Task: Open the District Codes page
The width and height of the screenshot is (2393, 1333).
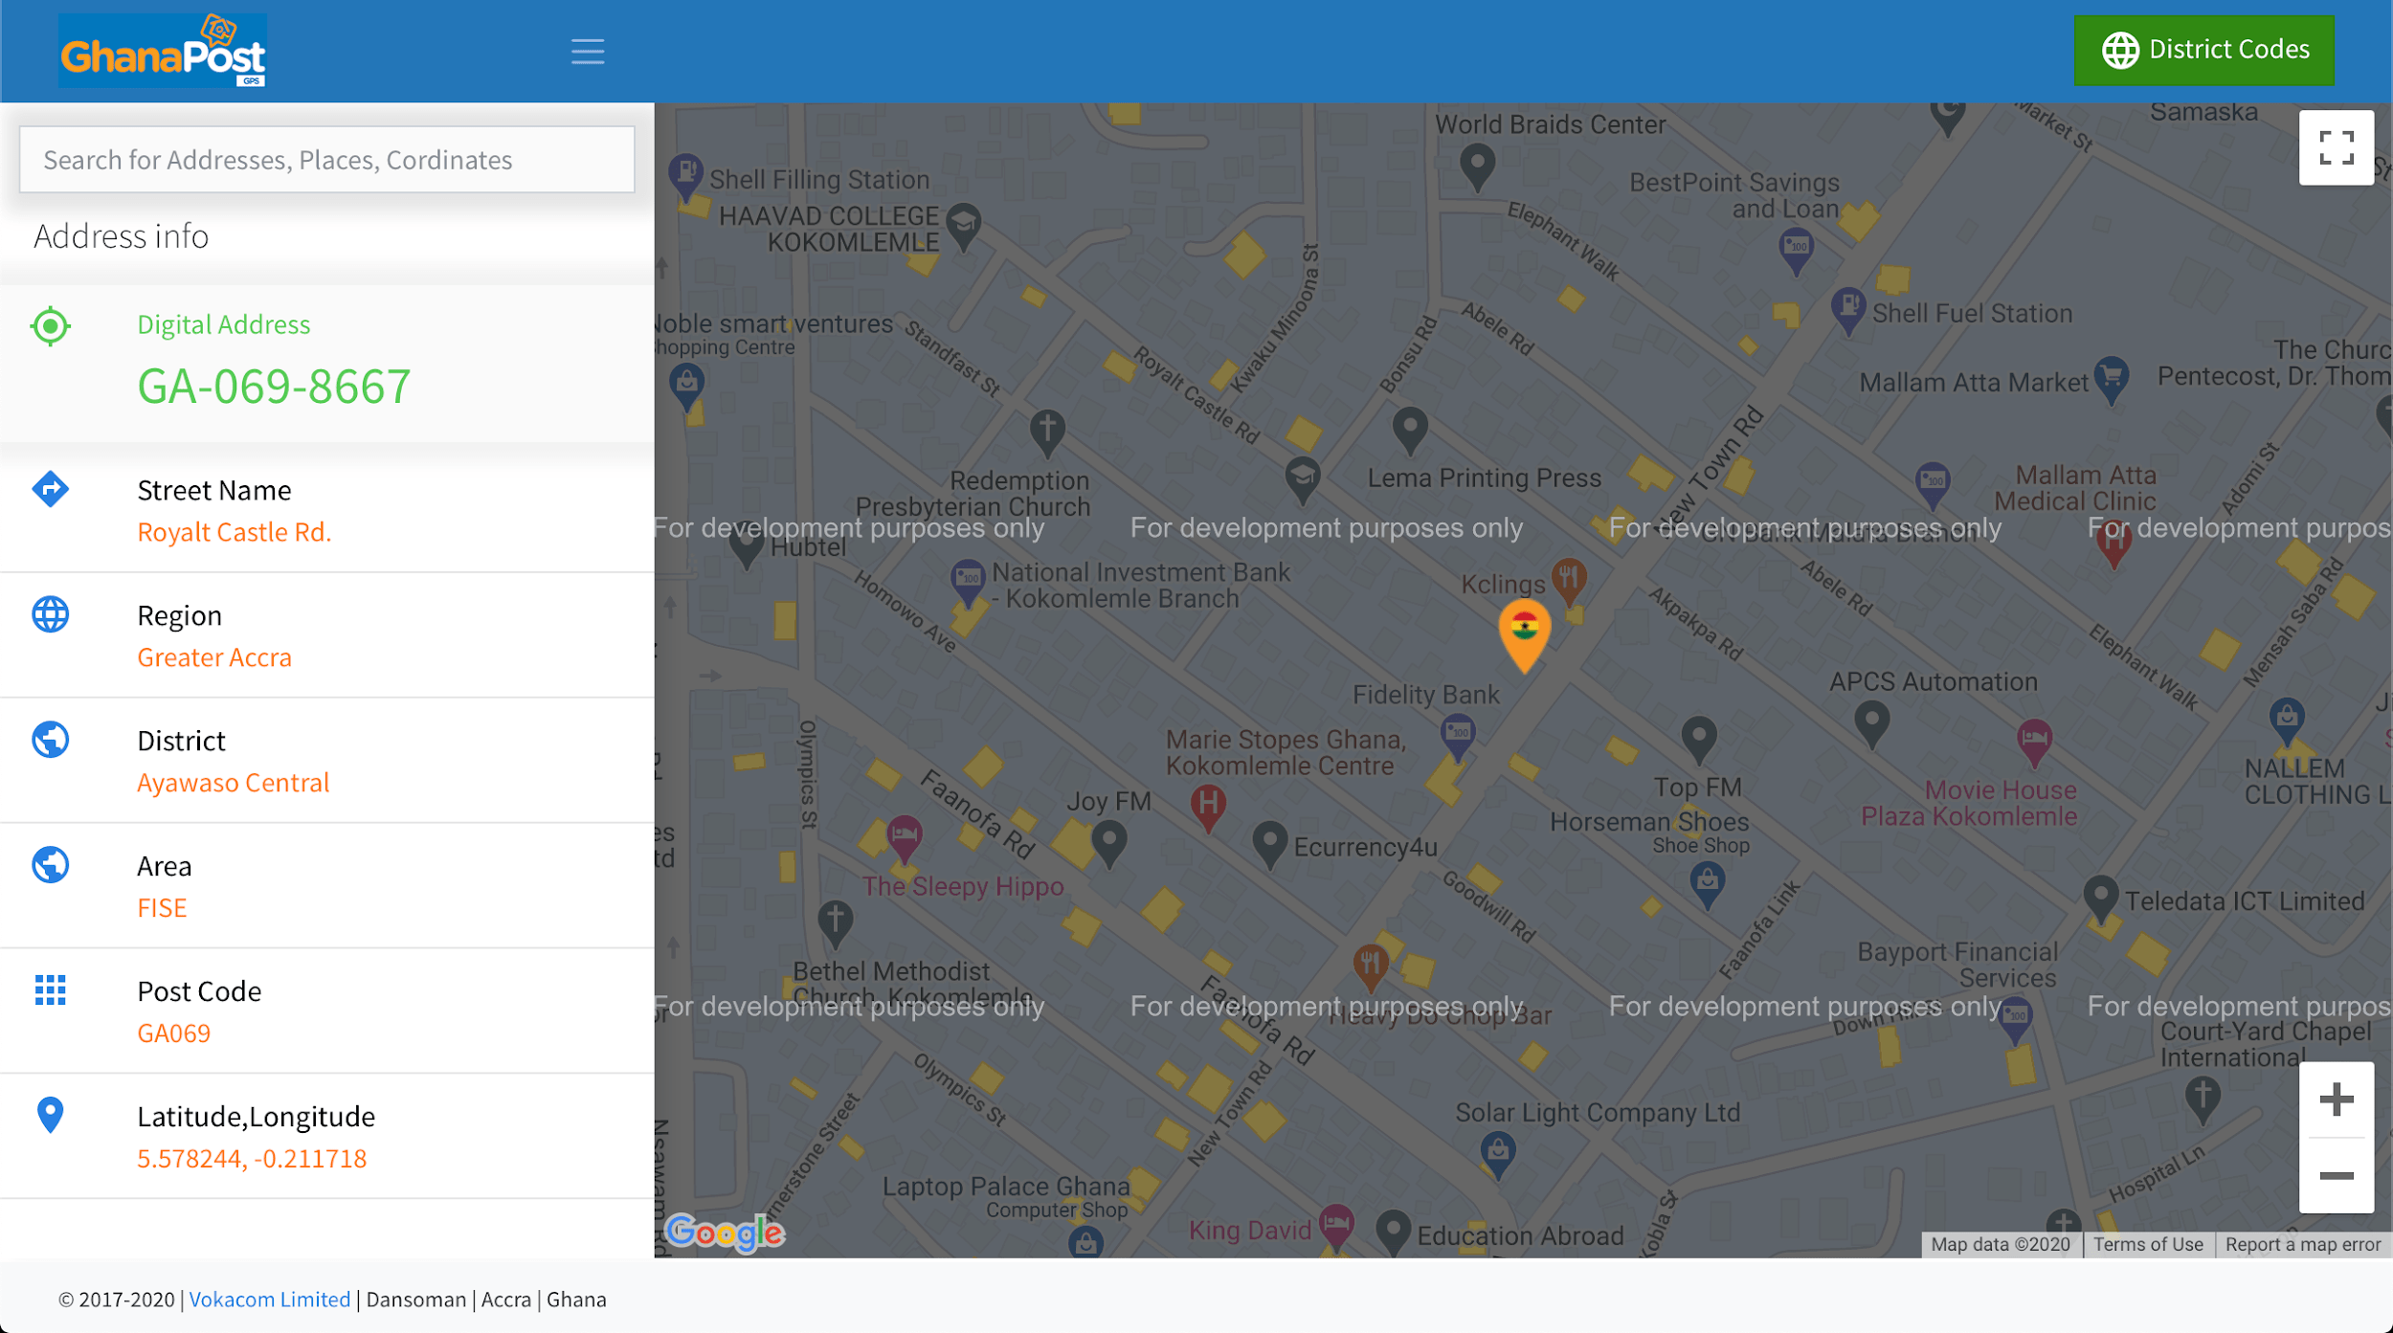Action: (x=2203, y=50)
